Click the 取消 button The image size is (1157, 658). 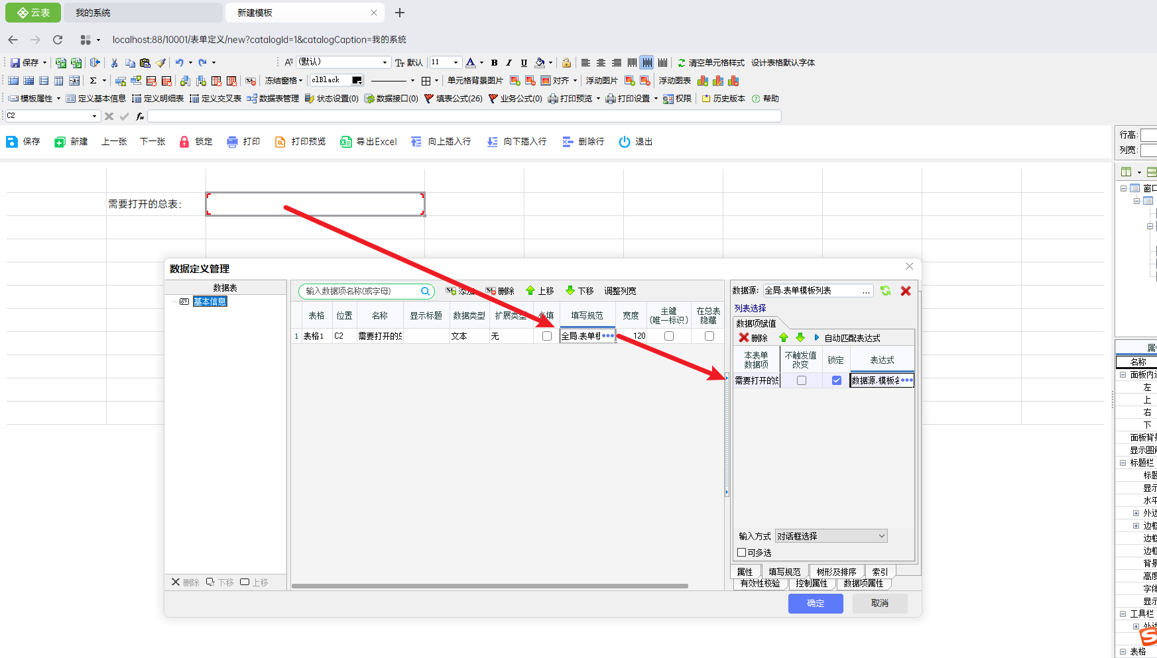click(x=880, y=604)
